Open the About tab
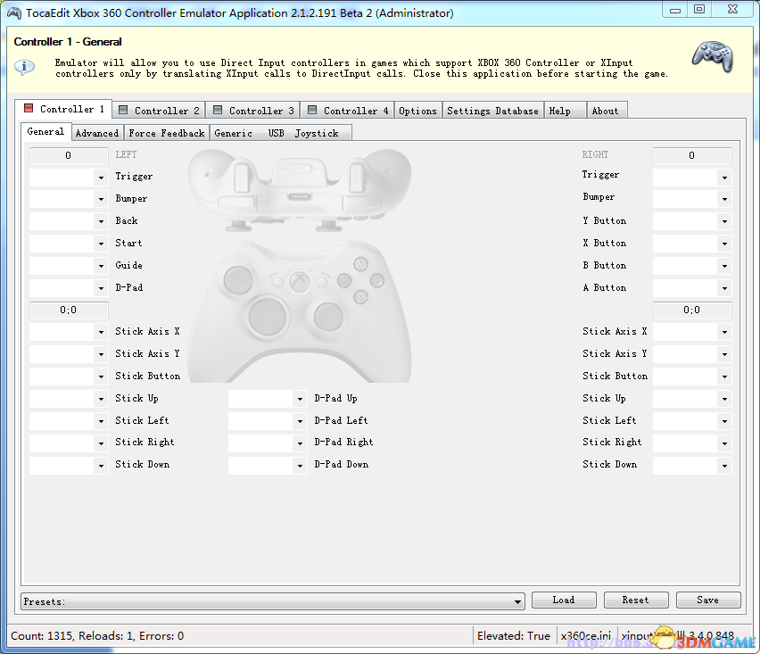 (x=607, y=111)
